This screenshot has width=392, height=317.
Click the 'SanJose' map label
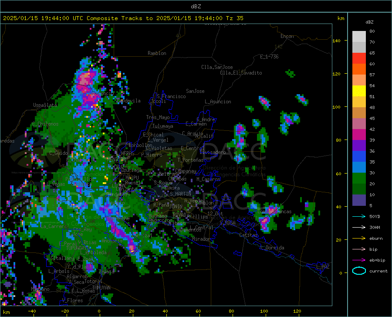point(195,91)
